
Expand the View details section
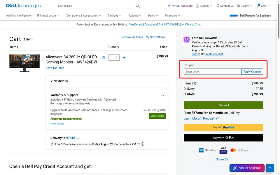(x=107, y=81)
